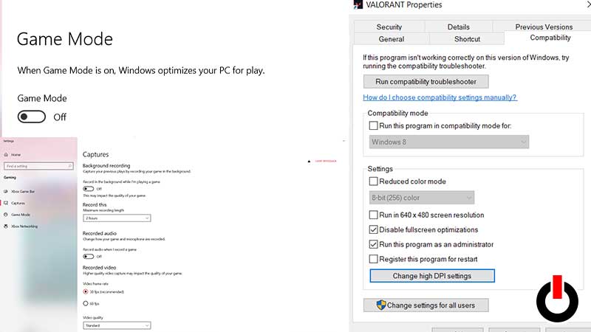Click the Xbox Networking sidebar icon
The image size is (591, 332).
6,226
